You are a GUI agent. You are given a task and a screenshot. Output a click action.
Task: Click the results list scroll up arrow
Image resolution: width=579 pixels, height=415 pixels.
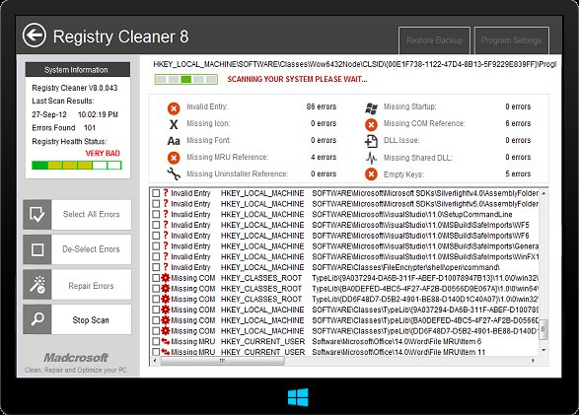[543, 193]
